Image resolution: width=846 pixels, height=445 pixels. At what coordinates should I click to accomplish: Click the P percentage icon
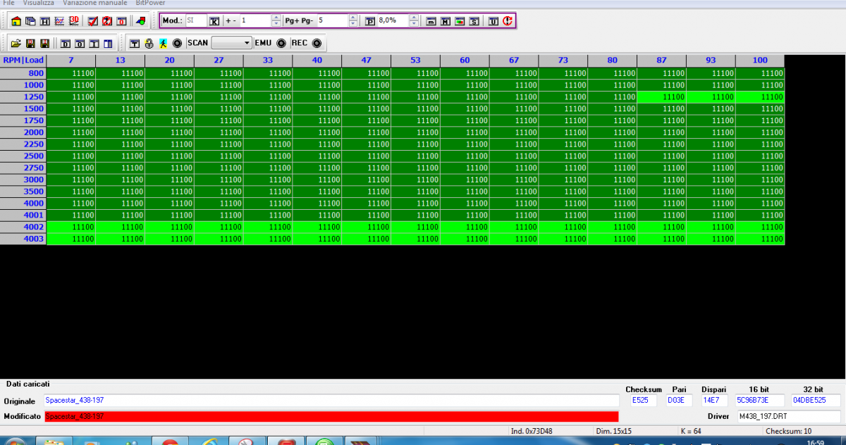pyautogui.click(x=370, y=21)
